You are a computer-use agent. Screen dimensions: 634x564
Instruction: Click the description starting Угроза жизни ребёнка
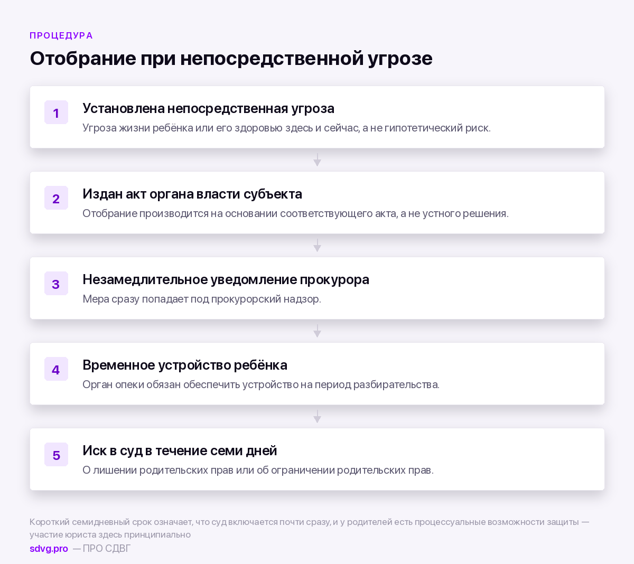tap(286, 128)
